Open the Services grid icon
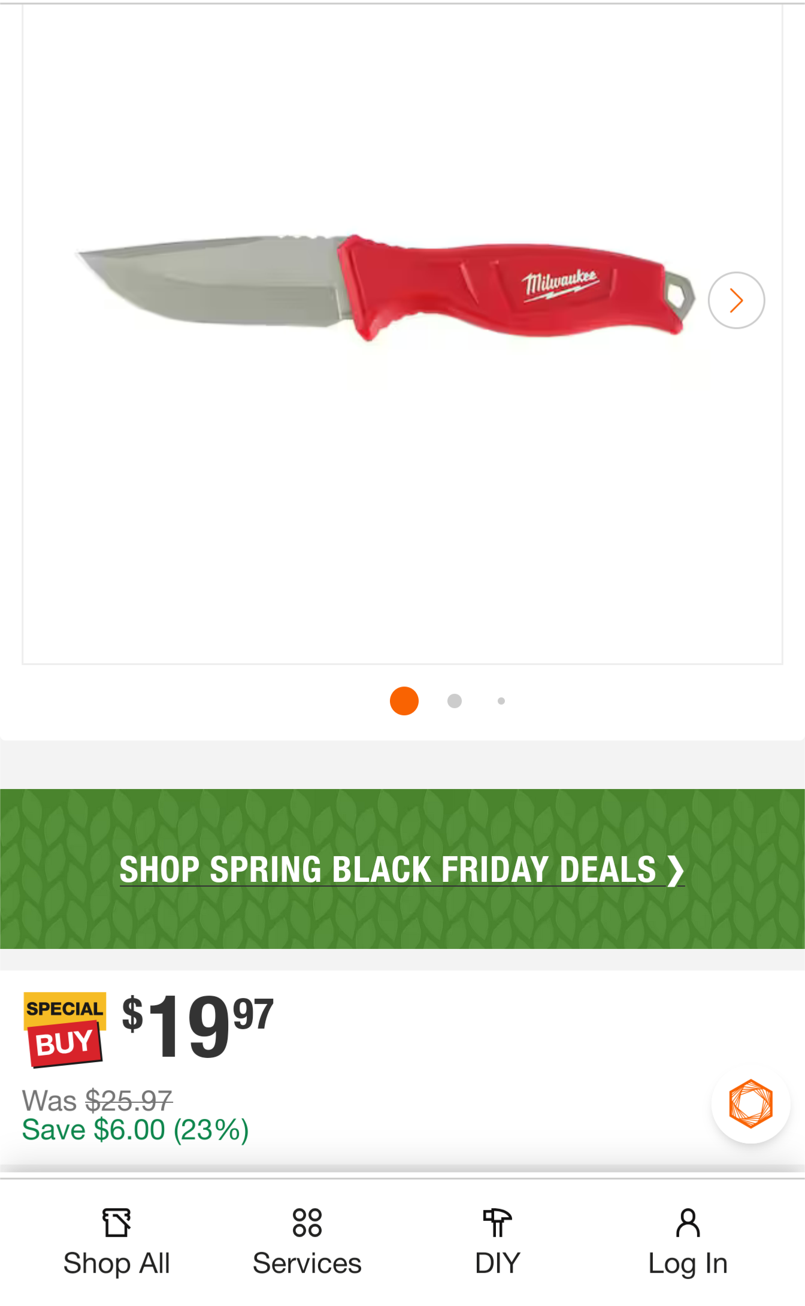The image size is (805, 1306). point(307,1223)
